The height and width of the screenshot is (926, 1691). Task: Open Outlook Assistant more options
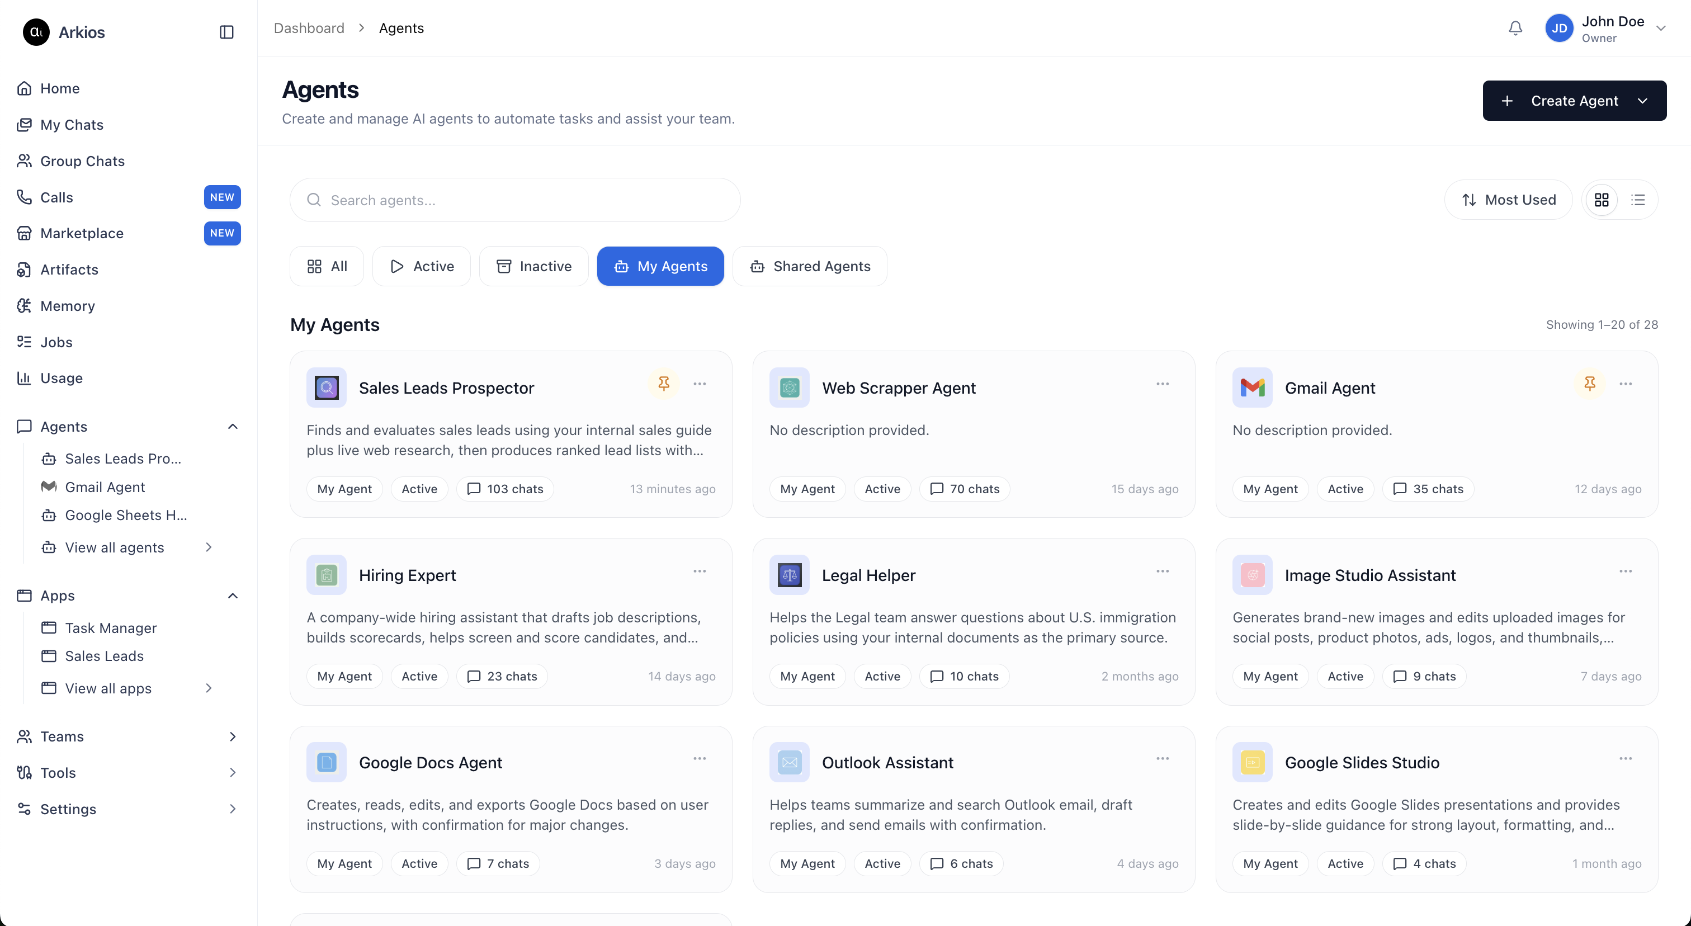point(1163,759)
